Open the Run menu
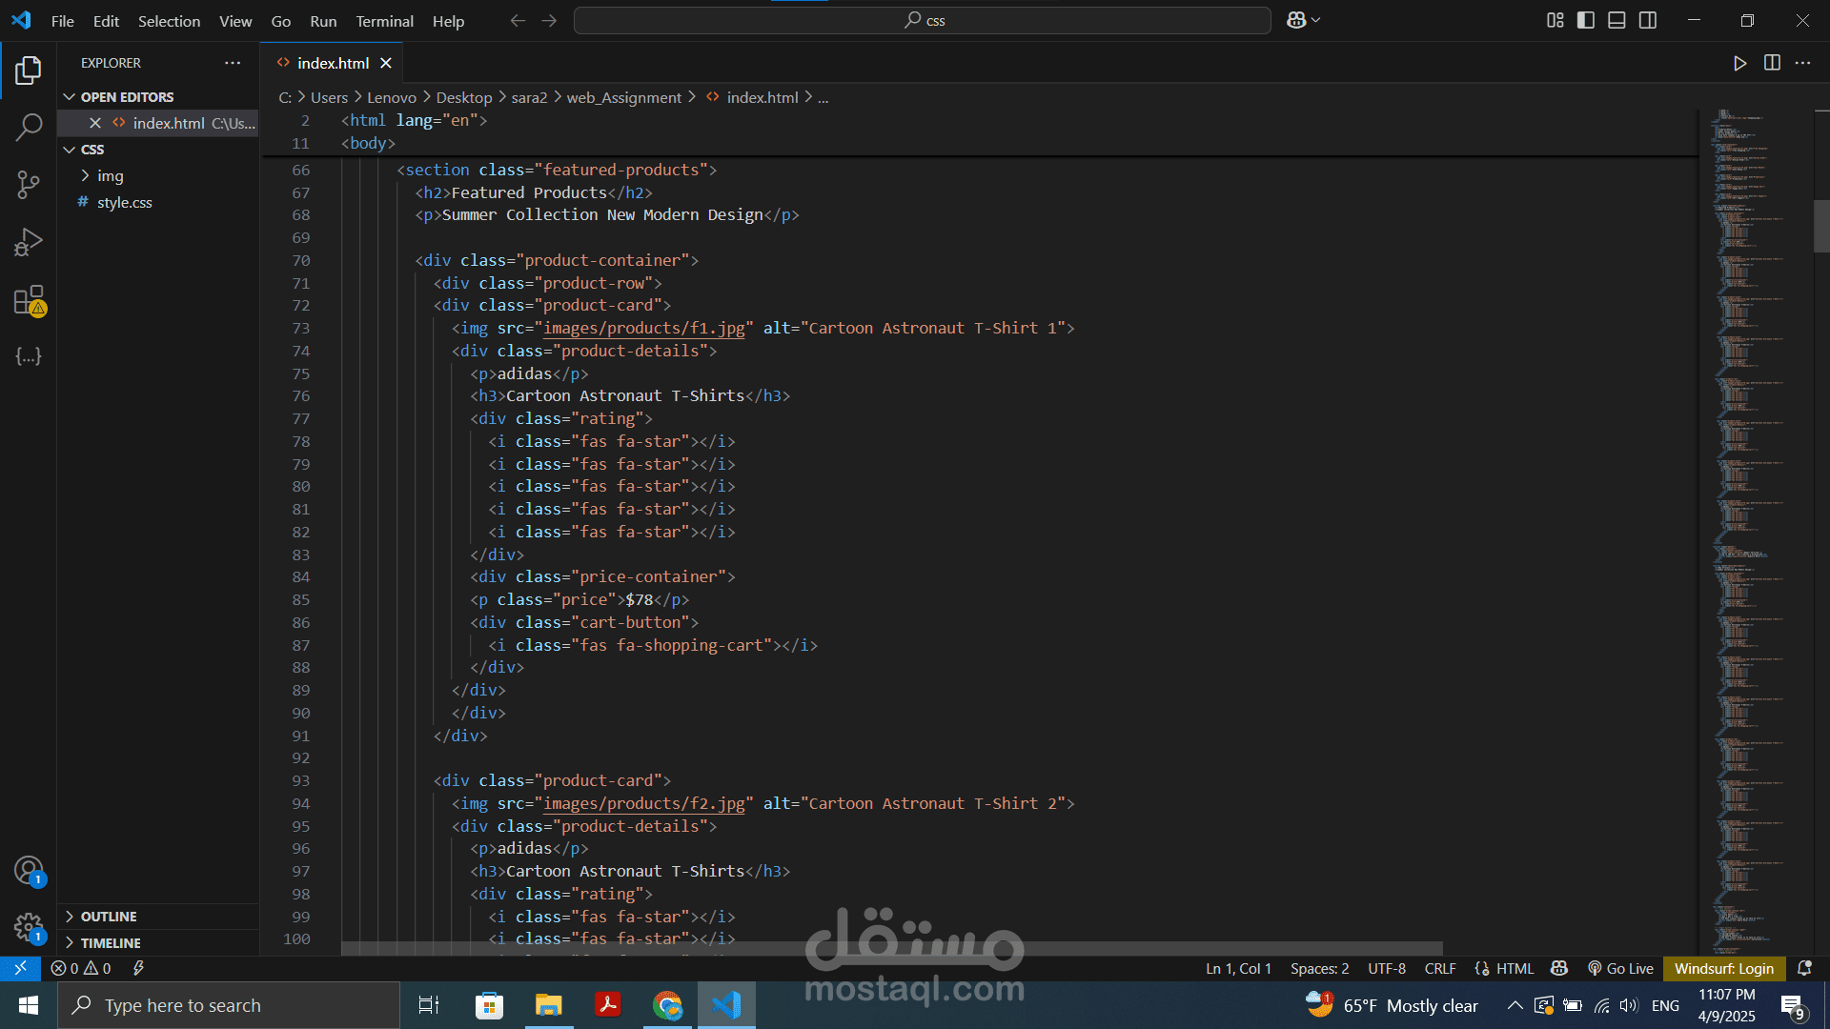This screenshot has width=1830, height=1029. click(x=323, y=21)
